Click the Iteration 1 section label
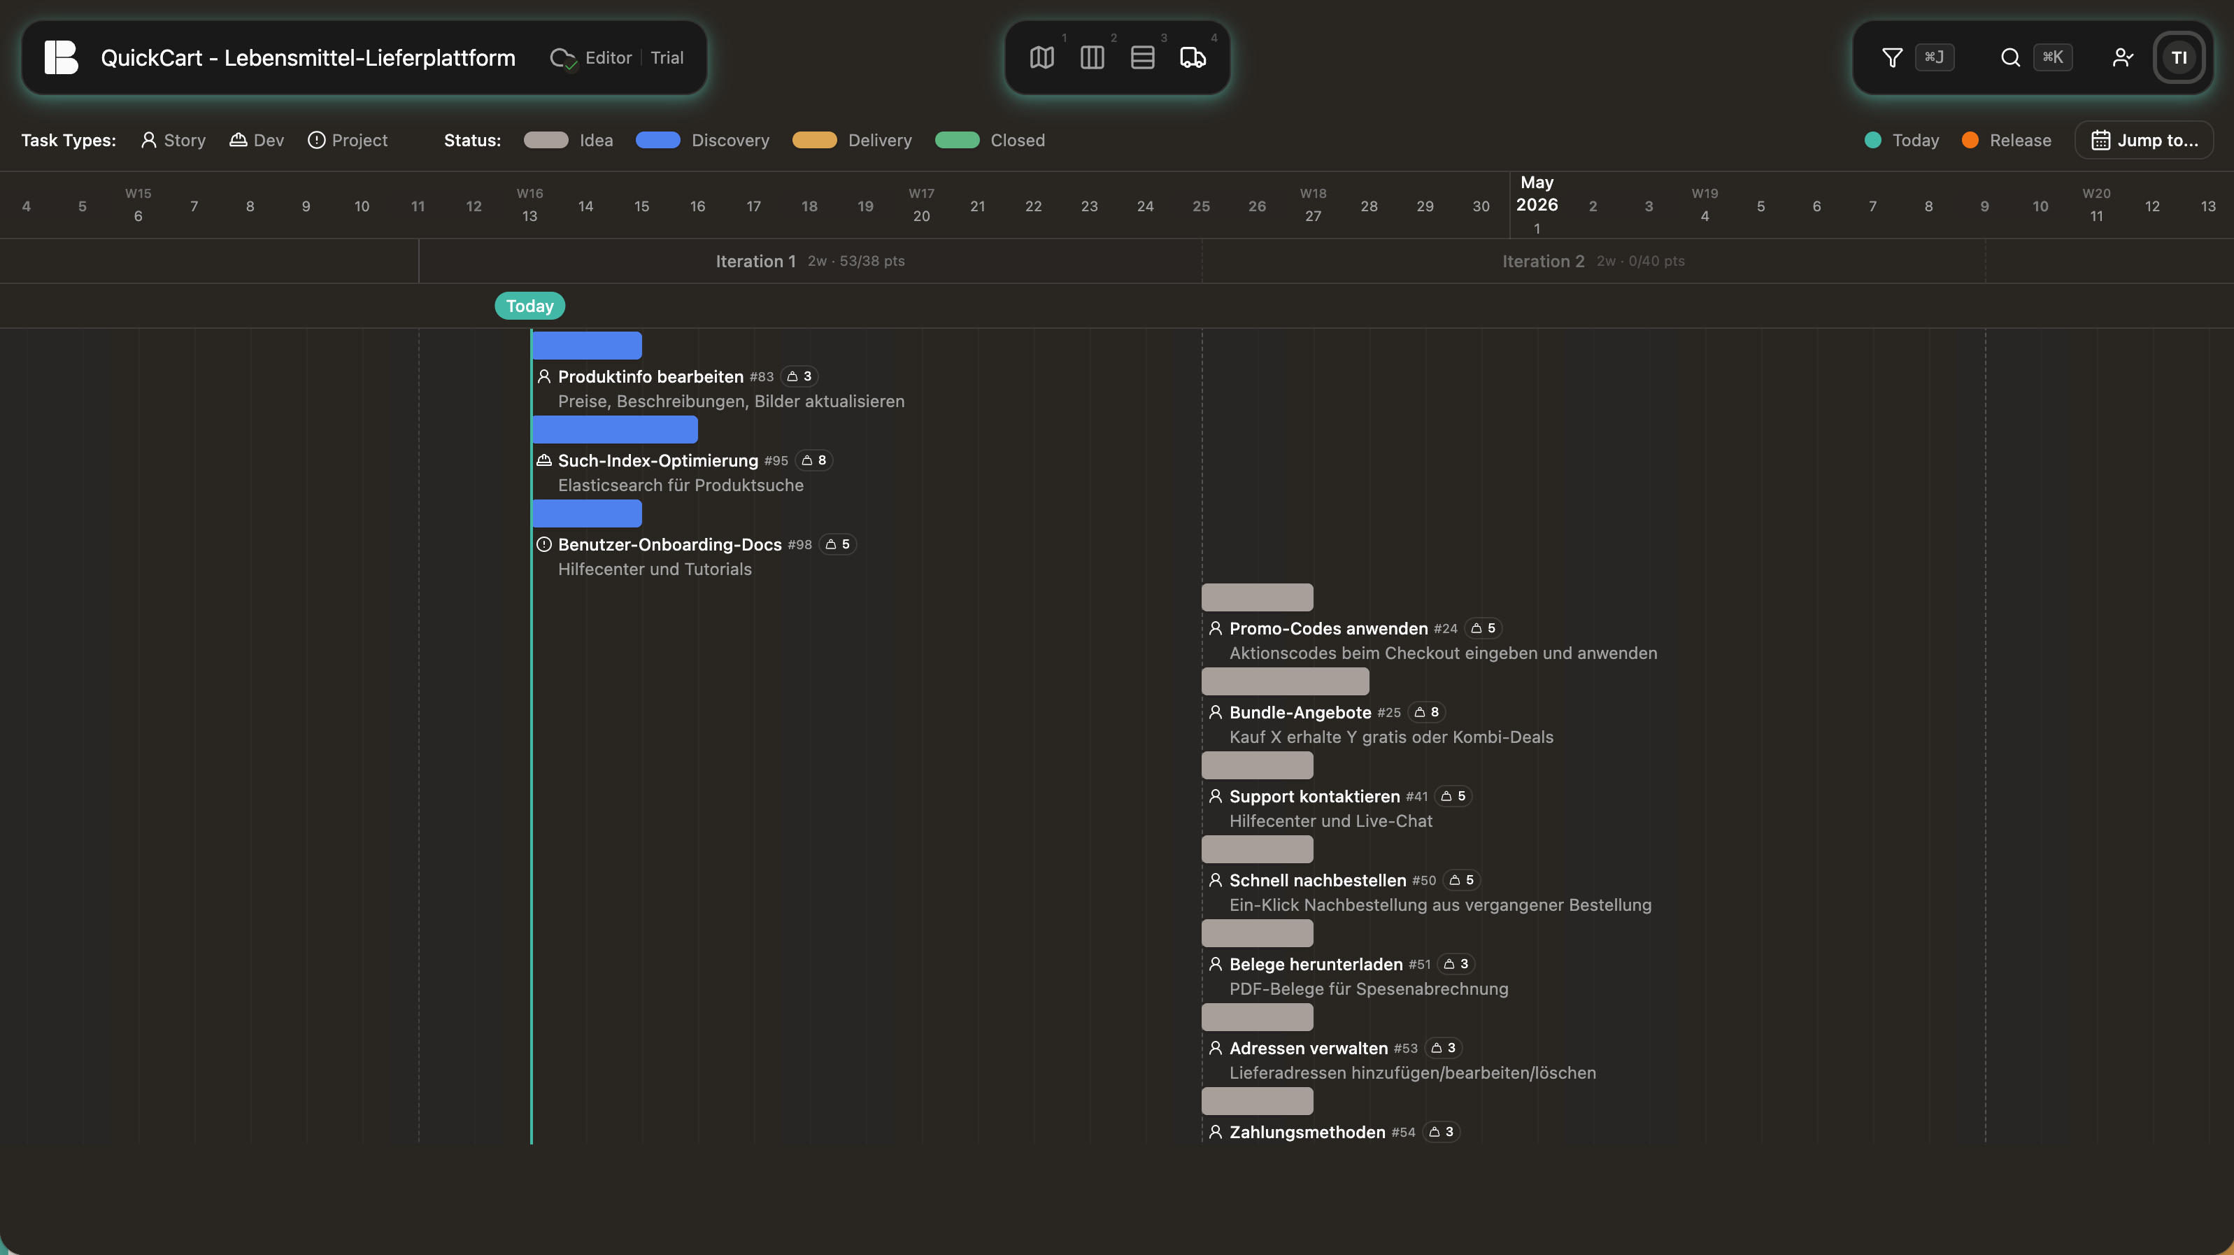This screenshot has height=1255, width=2234. point(755,260)
